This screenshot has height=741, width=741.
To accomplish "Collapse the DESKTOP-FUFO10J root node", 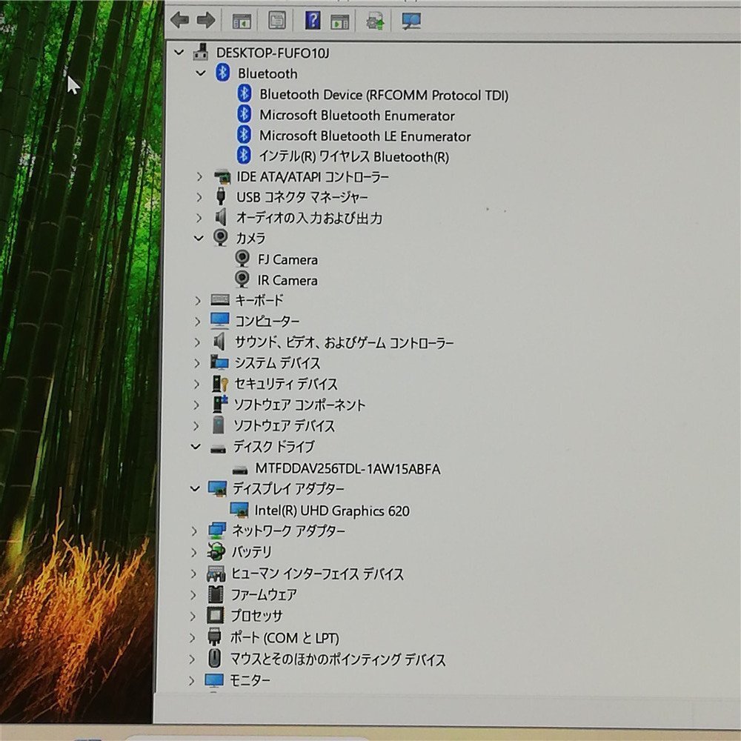I will [x=179, y=52].
